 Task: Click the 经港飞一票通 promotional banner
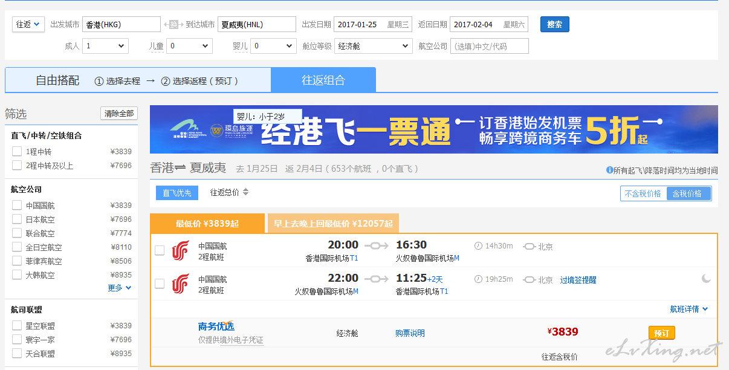(x=434, y=129)
